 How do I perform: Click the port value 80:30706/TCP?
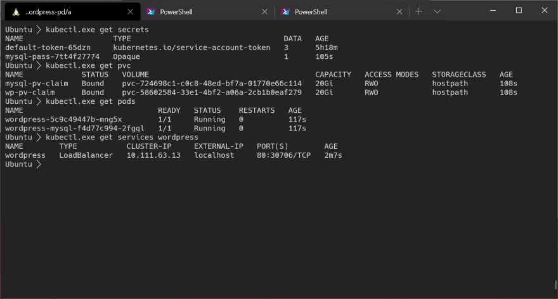click(x=283, y=155)
